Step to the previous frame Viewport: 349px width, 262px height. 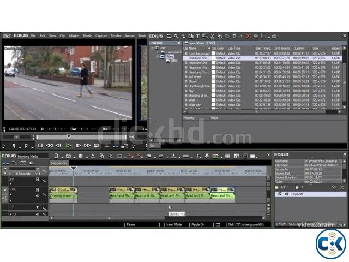58,146
